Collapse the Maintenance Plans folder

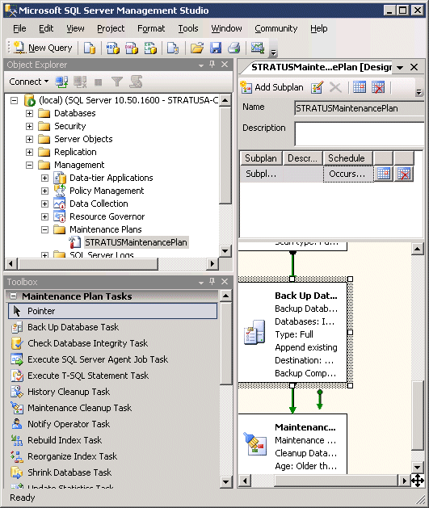pos(44,229)
